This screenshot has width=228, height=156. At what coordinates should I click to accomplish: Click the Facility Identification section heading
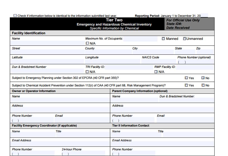(x=29, y=33)
